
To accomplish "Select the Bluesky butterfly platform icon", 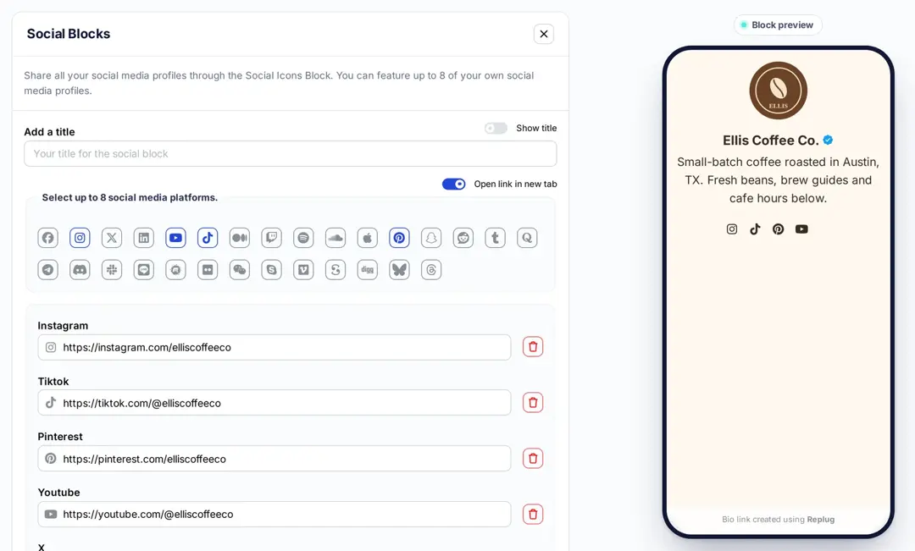I will (x=399, y=270).
